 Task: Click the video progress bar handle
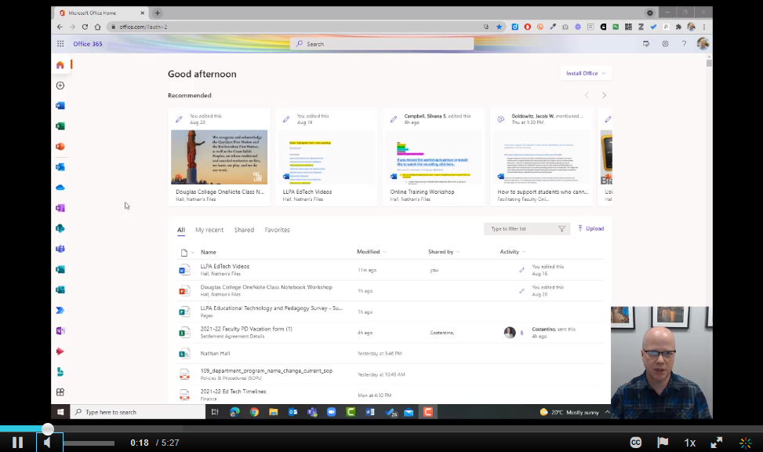click(x=48, y=429)
